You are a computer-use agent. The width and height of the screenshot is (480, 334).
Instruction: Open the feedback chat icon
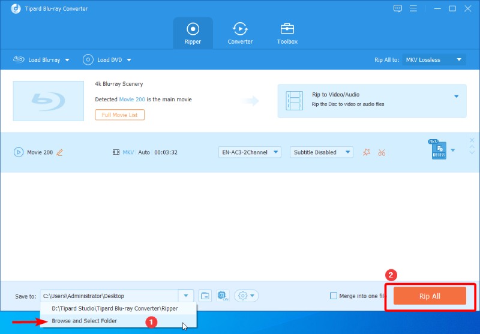tap(398, 8)
